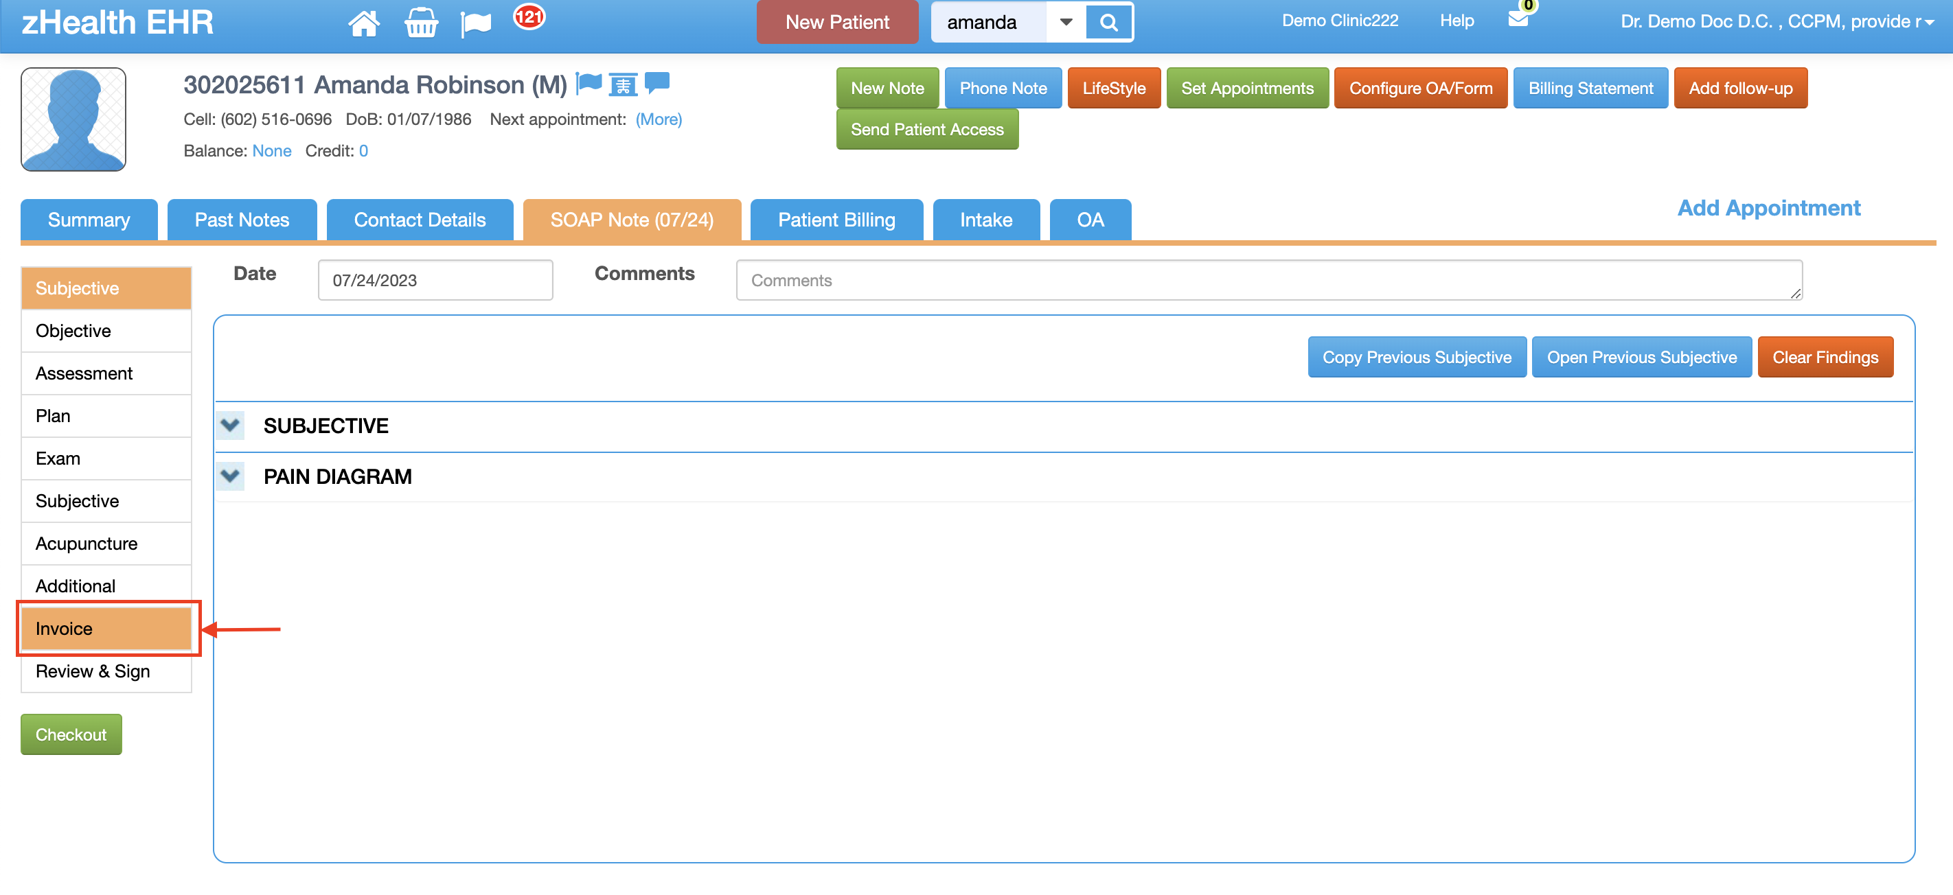Expand the SUBJECTIVE section chevron
This screenshot has width=1953, height=895.
click(231, 425)
